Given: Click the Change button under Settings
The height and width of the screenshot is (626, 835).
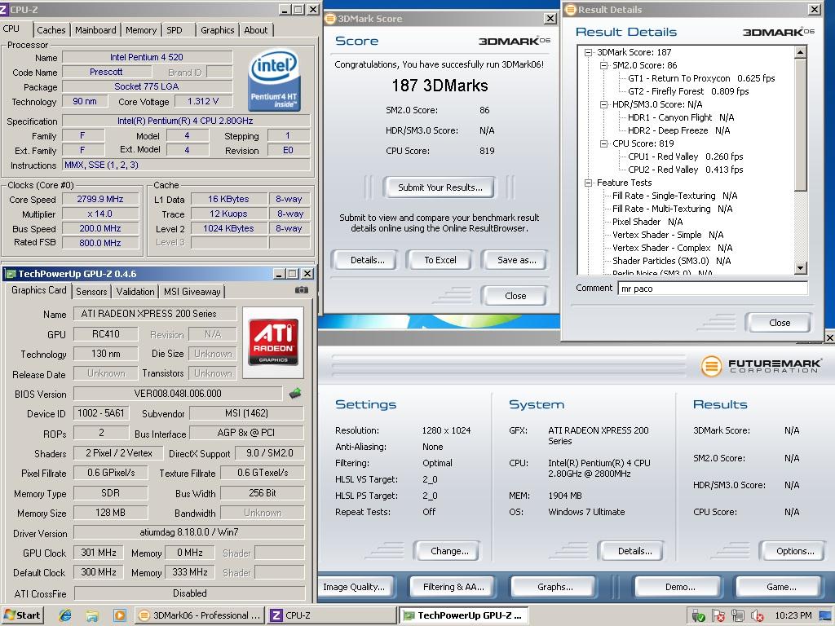Looking at the screenshot, I should [448, 552].
